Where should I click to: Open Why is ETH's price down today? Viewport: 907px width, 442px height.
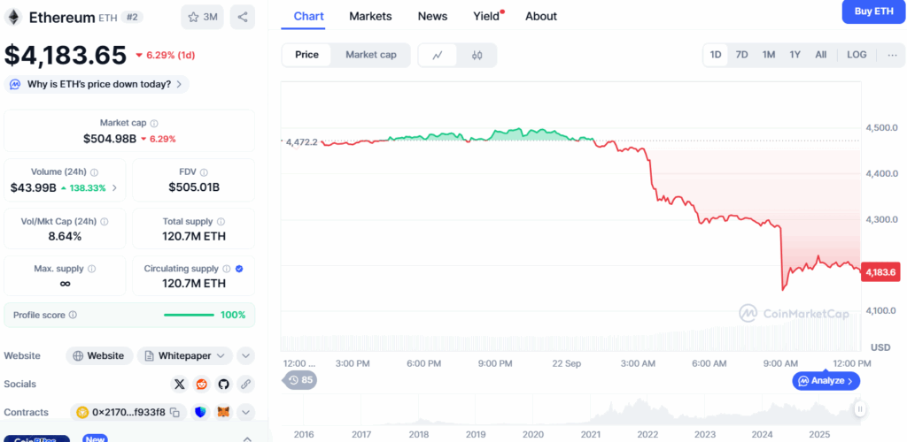97,84
